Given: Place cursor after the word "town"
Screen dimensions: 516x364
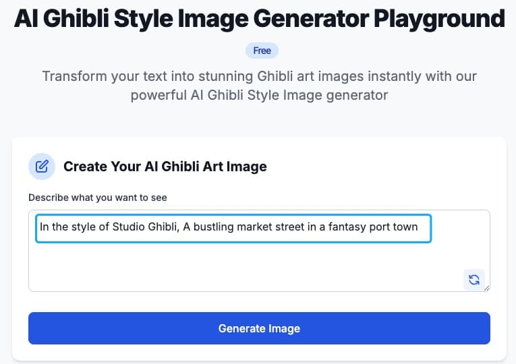Looking at the screenshot, I should click(418, 227).
